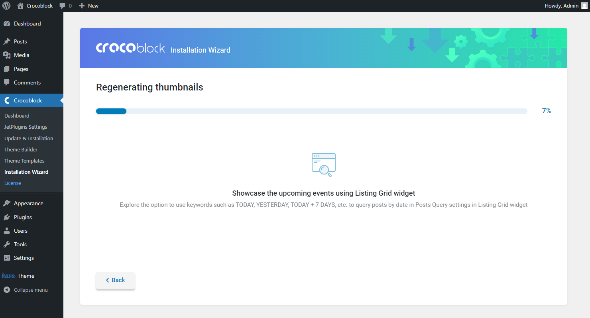The image size is (590, 318).
Task: Open the kava Theme menu
Action: (31, 276)
